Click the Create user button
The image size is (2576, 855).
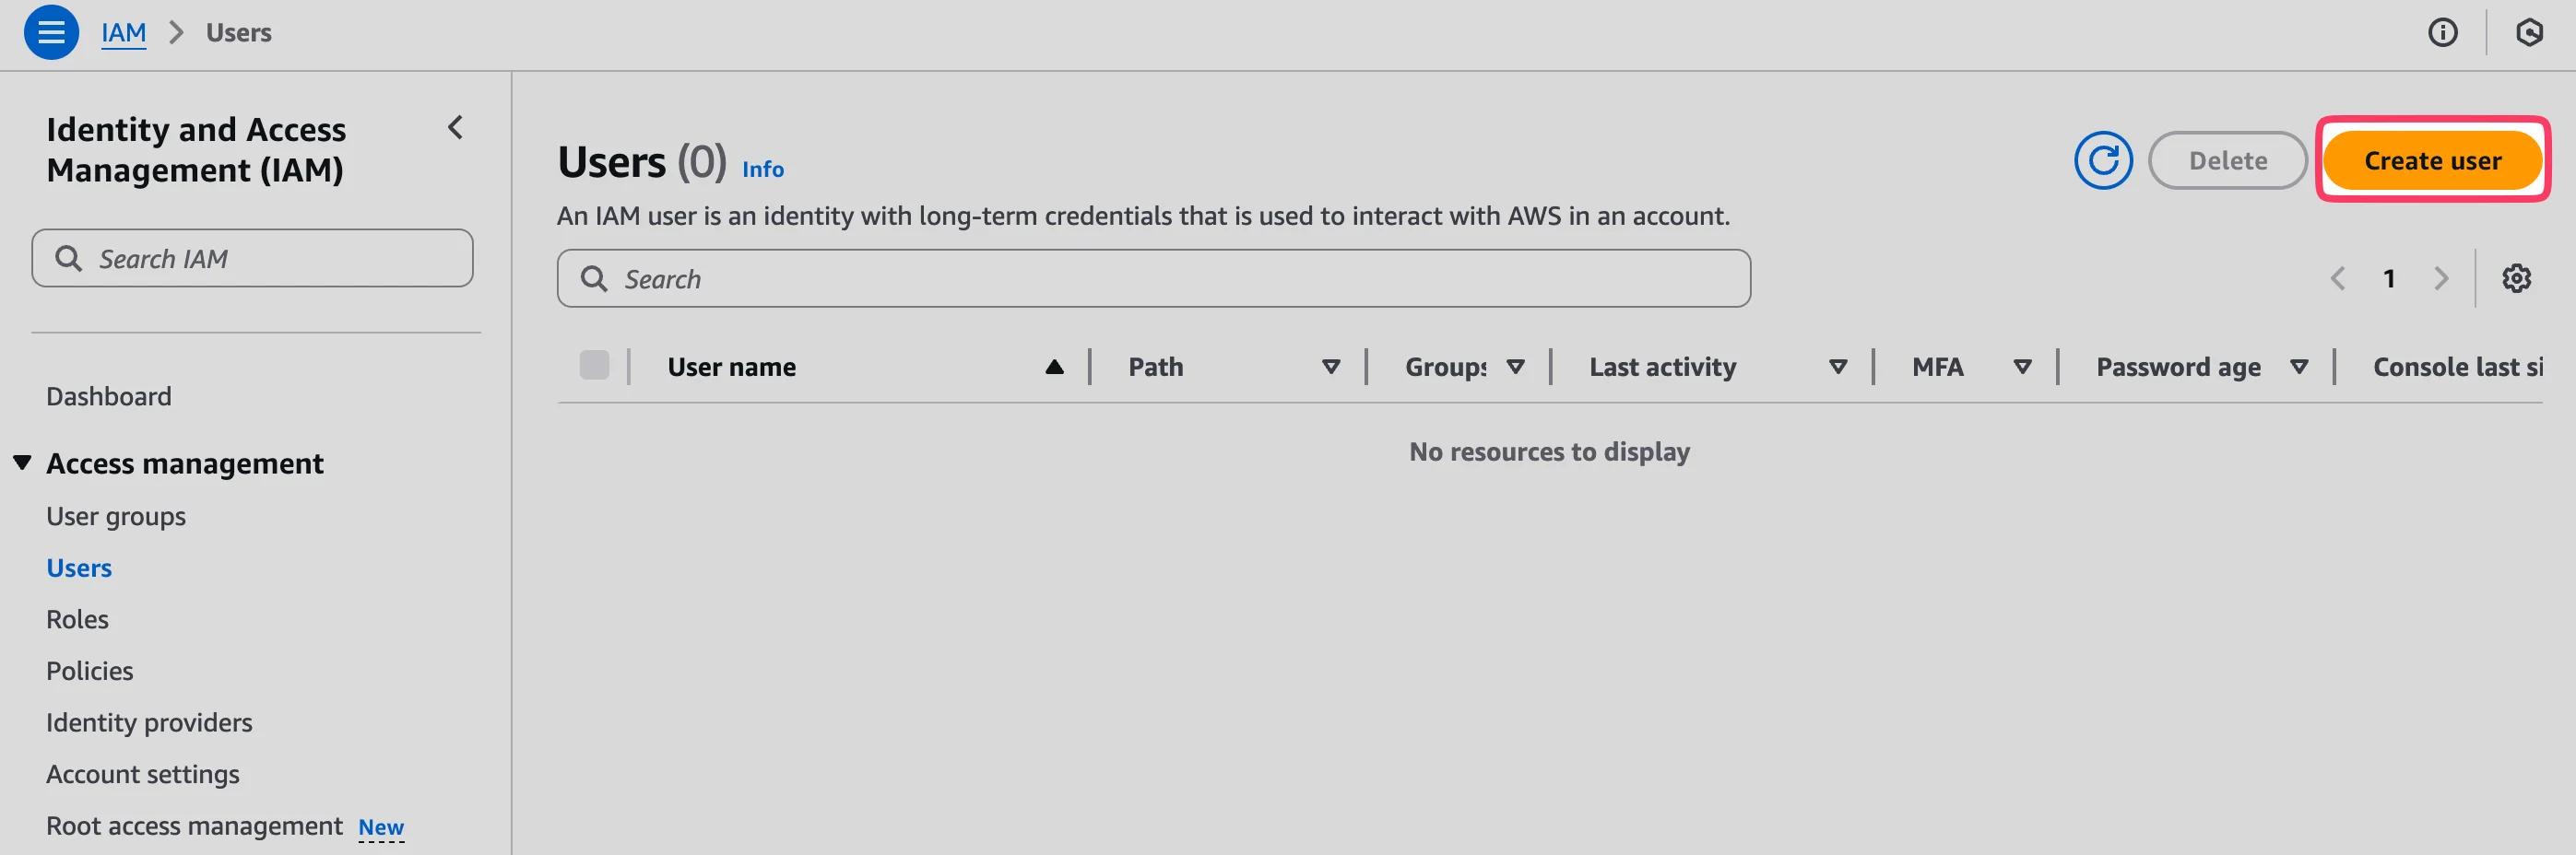point(2432,159)
